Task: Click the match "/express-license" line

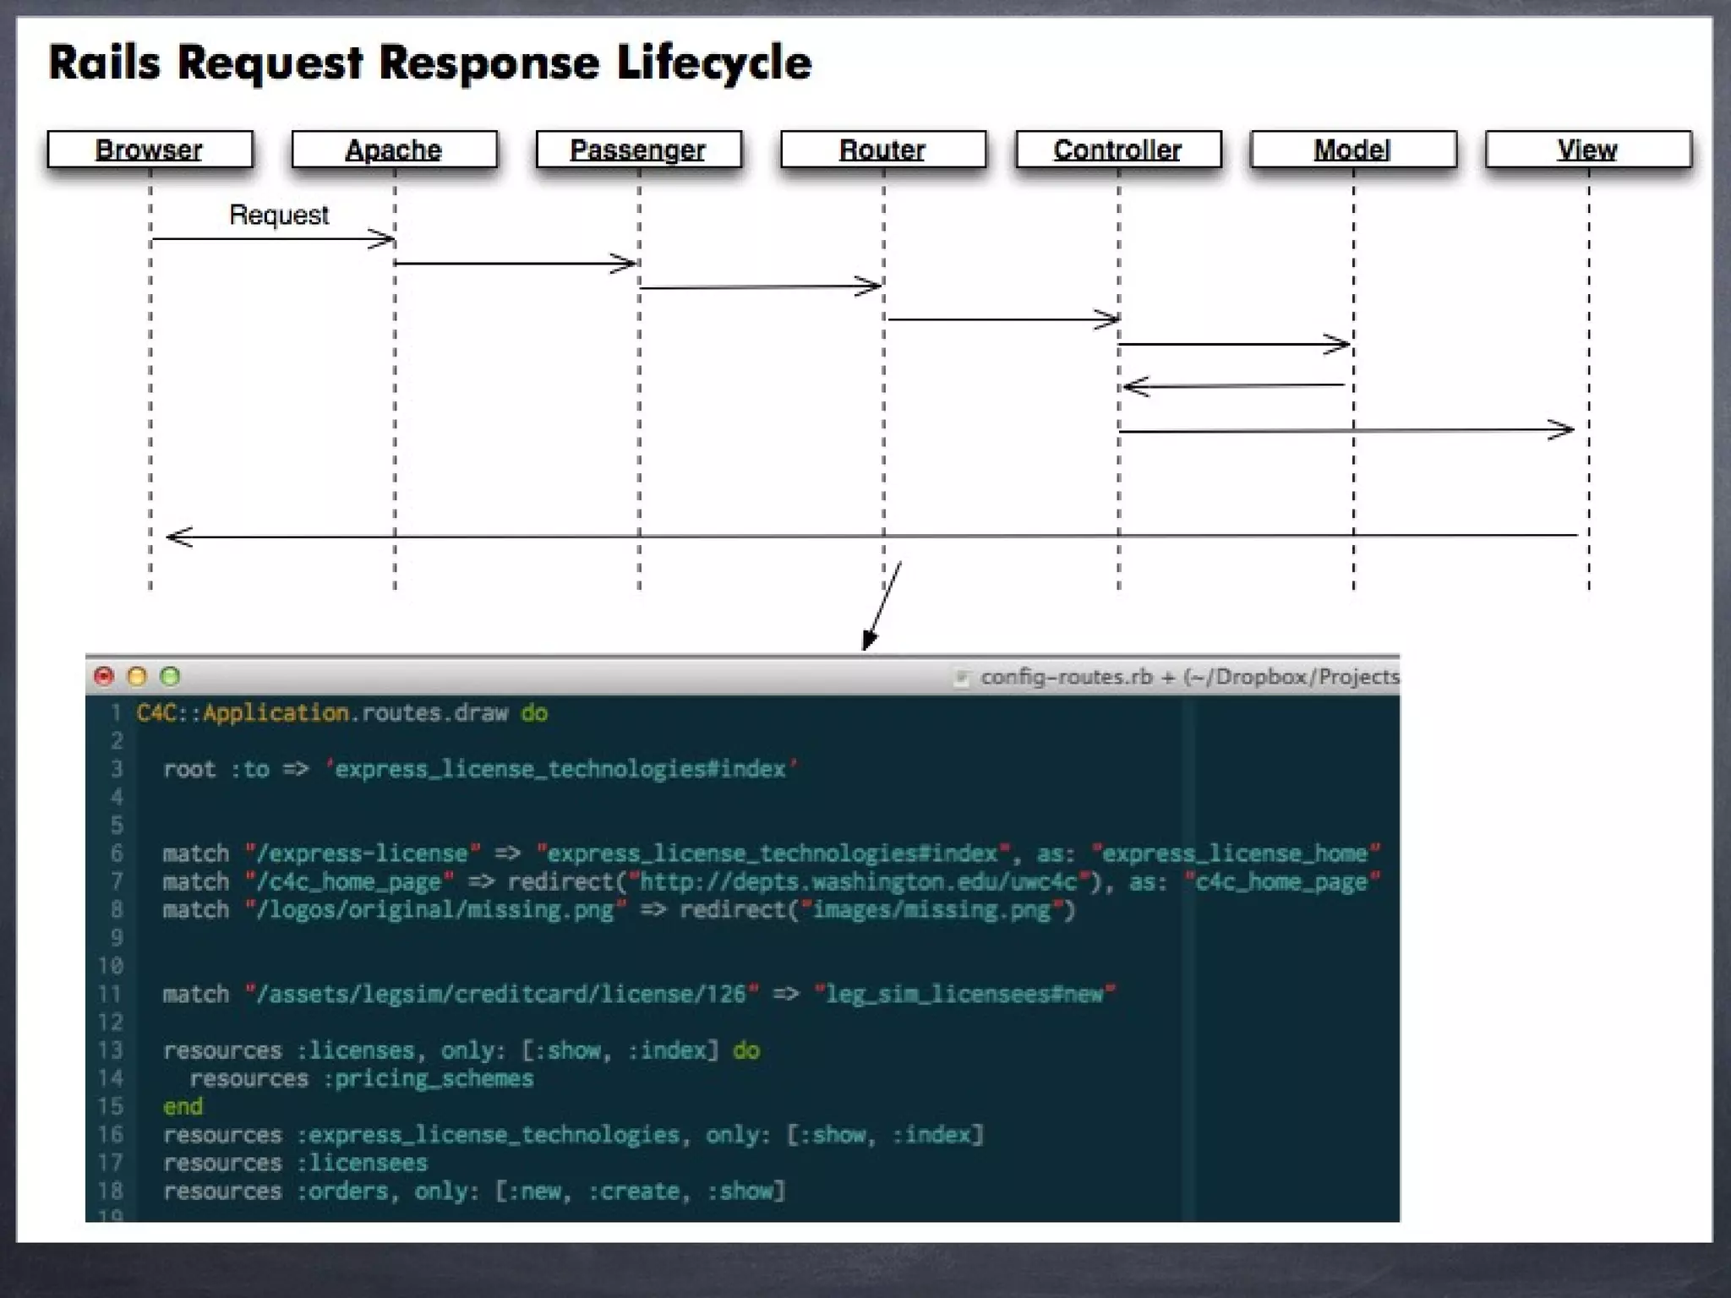Action: coord(772,854)
